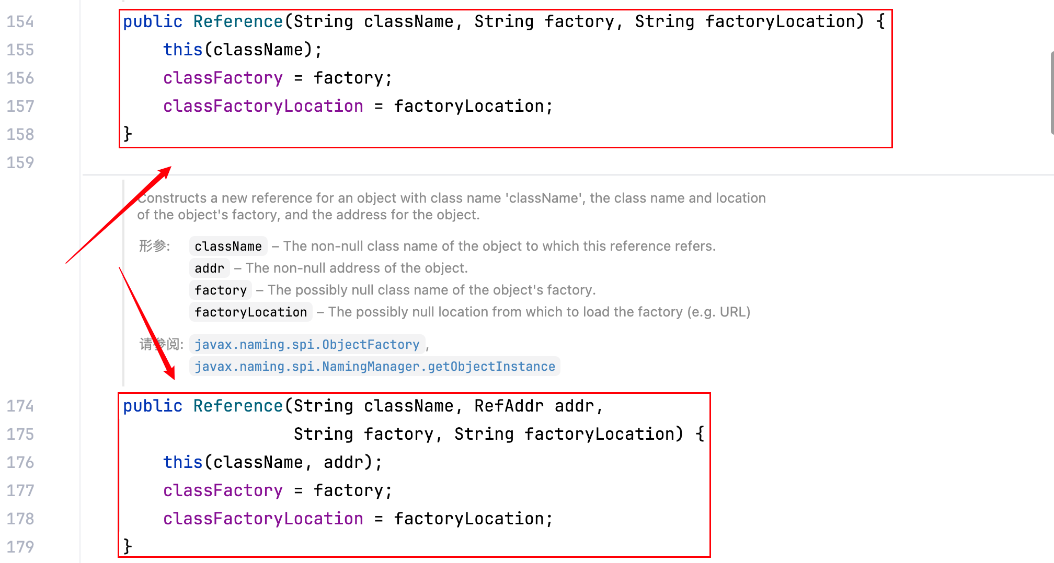Click line number 179 in the gutter
Image resolution: width=1054 pixels, height=563 pixels.
tap(20, 547)
